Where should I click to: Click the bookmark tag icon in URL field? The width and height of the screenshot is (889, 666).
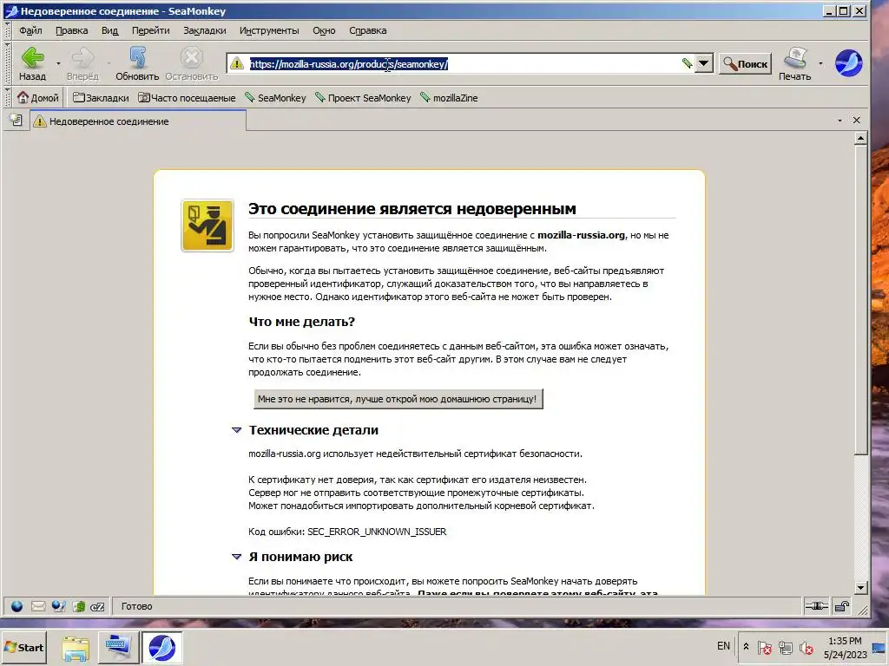(687, 63)
